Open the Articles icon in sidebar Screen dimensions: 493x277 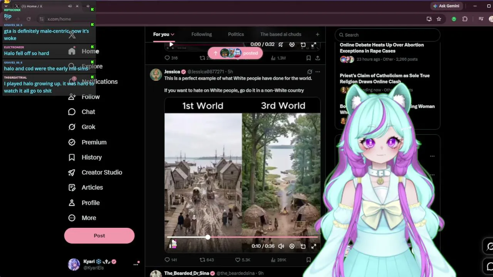coord(72,188)
